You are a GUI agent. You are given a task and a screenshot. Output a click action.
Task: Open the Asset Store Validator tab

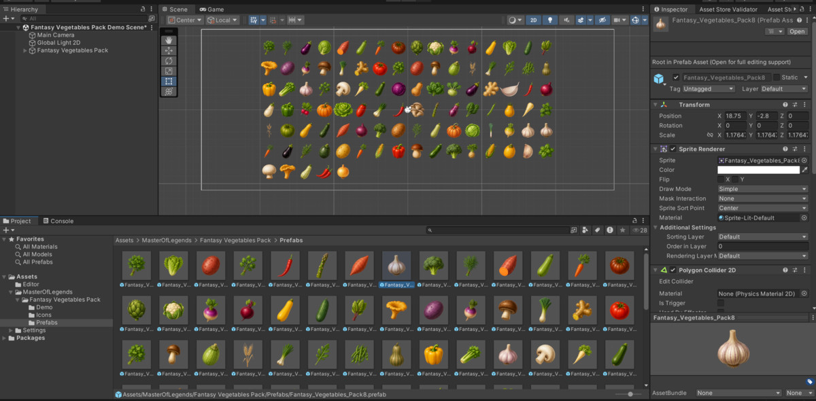tap(728, 10)
